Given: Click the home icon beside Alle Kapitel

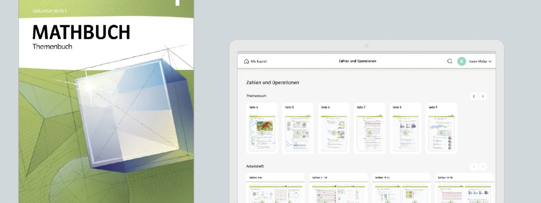Looking at the screenshot, I should pos(246,61).
